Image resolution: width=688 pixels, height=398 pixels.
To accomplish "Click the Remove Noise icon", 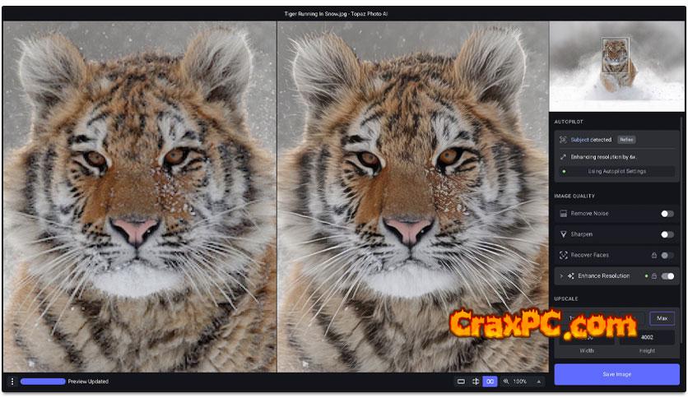I will (564, 214).
